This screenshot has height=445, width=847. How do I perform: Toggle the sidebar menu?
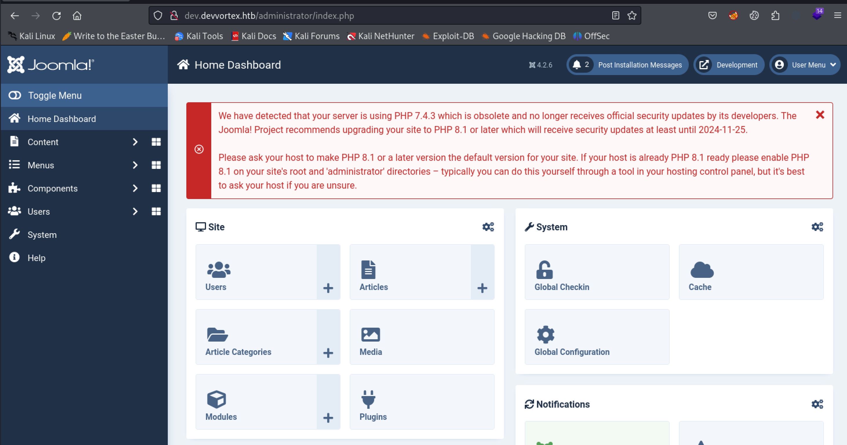54,95
